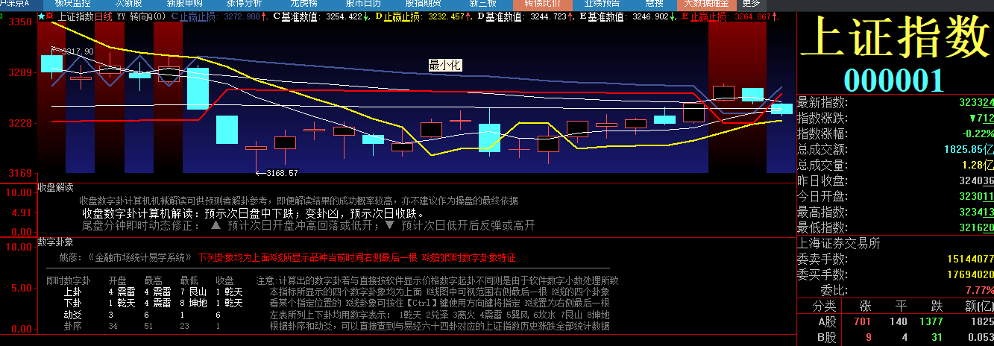This screenshot has width=994, height=346.
Task: Click the red gear icon in chart header
Action: point(50,16)
